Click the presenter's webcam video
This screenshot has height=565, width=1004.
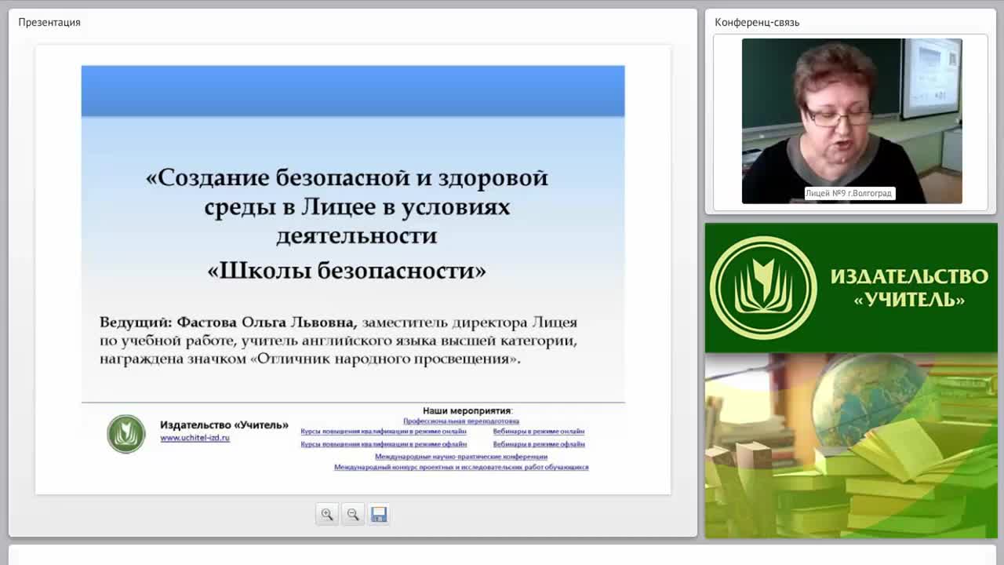tap(852, 121)
